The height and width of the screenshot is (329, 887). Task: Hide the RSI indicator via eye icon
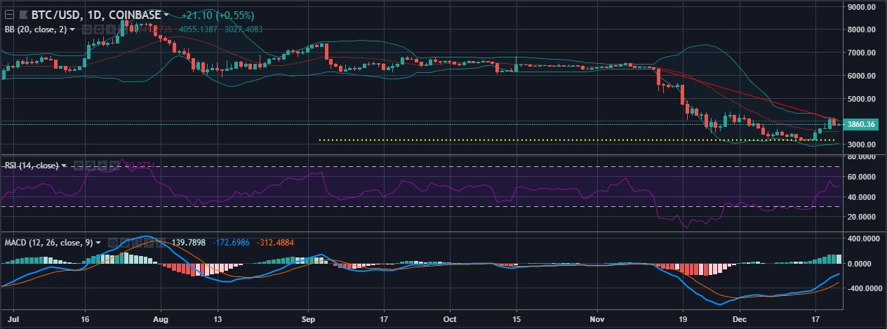click(79, 166)
